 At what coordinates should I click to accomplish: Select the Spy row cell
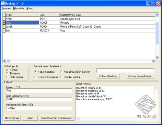coord(22,31)
